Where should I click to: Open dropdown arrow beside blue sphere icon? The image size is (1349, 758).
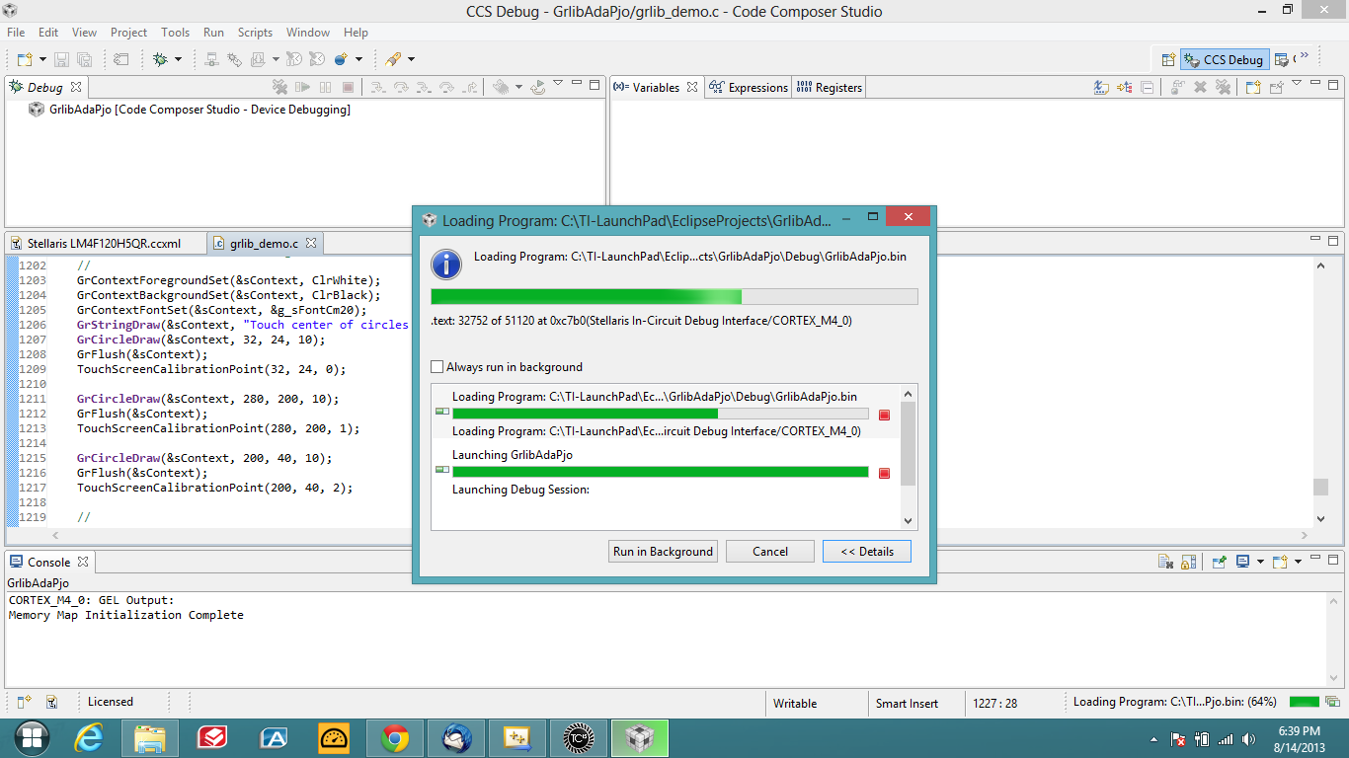[358, 59]
